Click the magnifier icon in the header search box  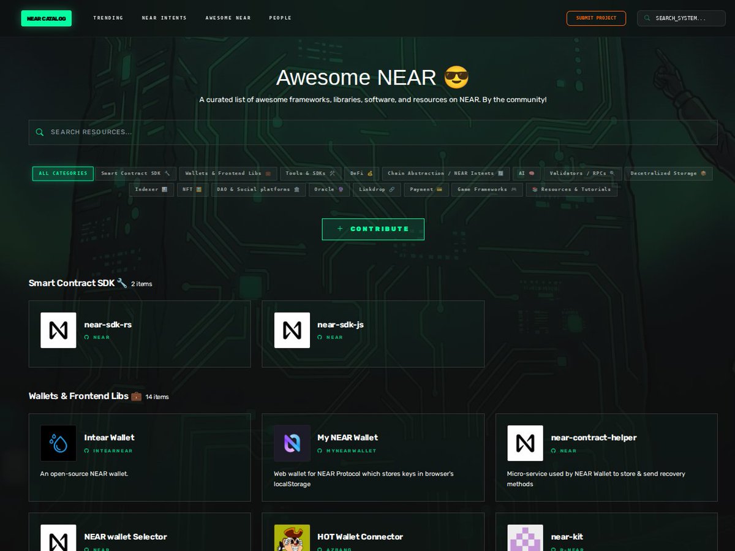648,18
